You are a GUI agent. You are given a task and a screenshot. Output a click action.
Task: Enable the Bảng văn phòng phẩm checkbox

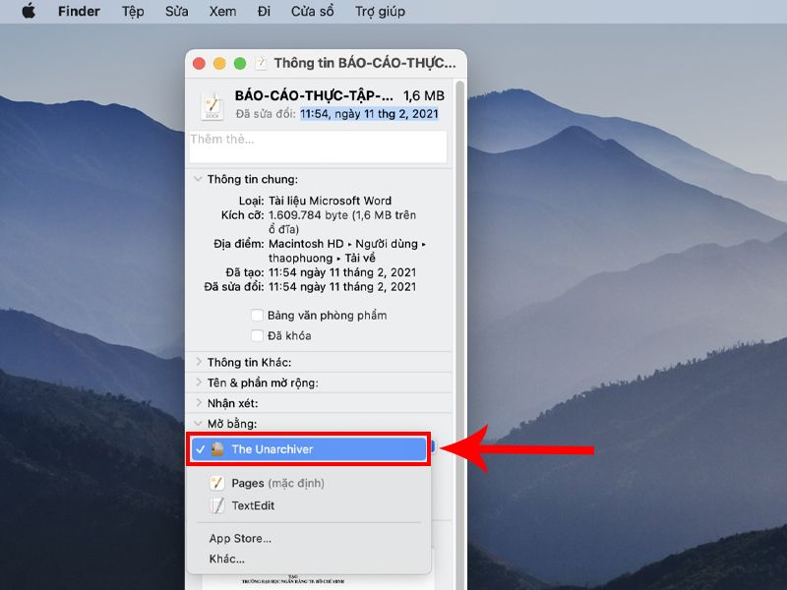point(257,315)
